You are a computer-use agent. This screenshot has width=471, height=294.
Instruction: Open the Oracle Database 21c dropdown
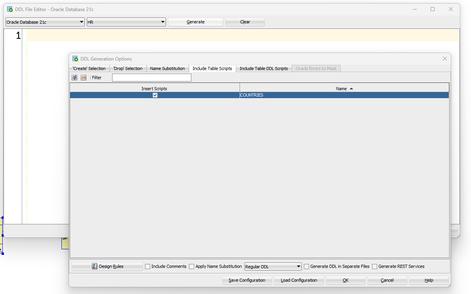pos(45,22)
